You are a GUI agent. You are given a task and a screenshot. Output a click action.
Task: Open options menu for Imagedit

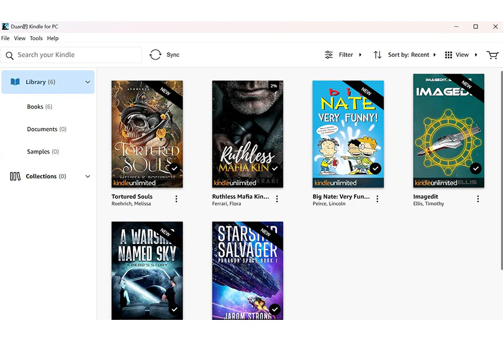point(478,199)
